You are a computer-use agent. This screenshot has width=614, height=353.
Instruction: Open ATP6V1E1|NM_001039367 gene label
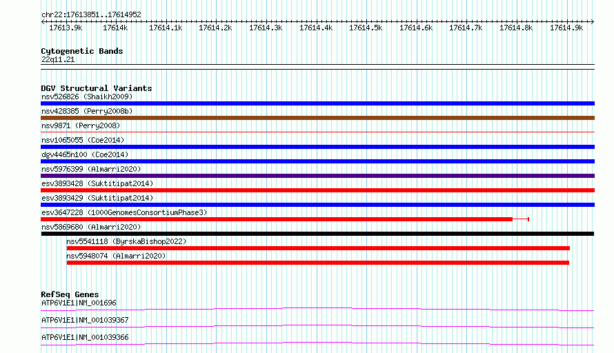(x=85, y=320)
